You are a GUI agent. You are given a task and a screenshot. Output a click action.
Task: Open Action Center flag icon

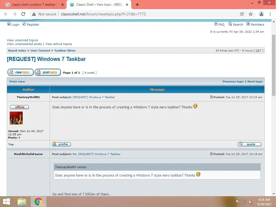[238, 202]
